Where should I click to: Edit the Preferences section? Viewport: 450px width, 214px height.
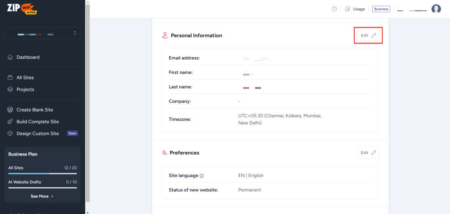368,152
